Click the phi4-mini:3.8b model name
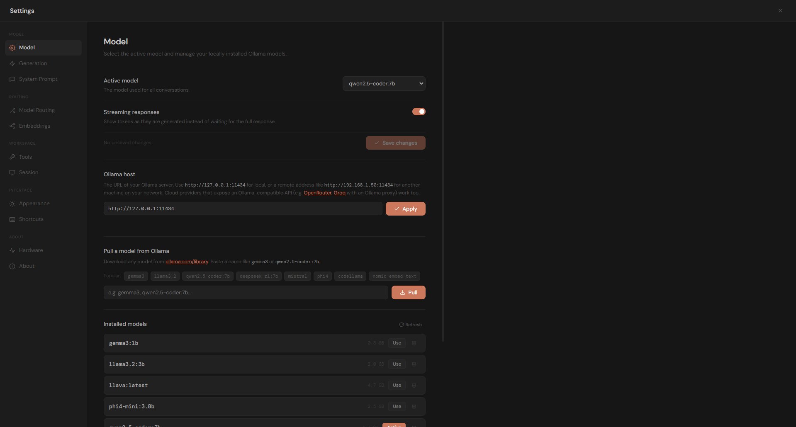The image size is (796, 427). pos(131,407)
